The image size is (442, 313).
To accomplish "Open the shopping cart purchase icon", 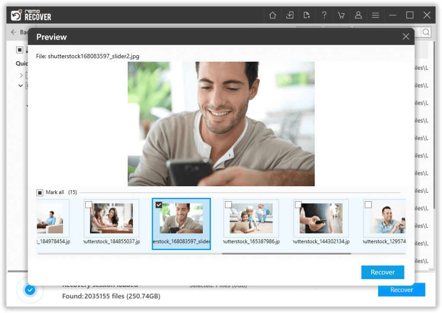I will [x=341, y=16].
